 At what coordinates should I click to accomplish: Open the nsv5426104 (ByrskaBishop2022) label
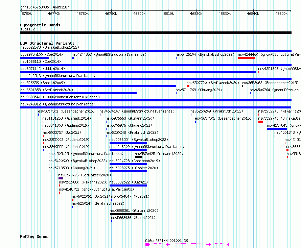tap(205, 54)
